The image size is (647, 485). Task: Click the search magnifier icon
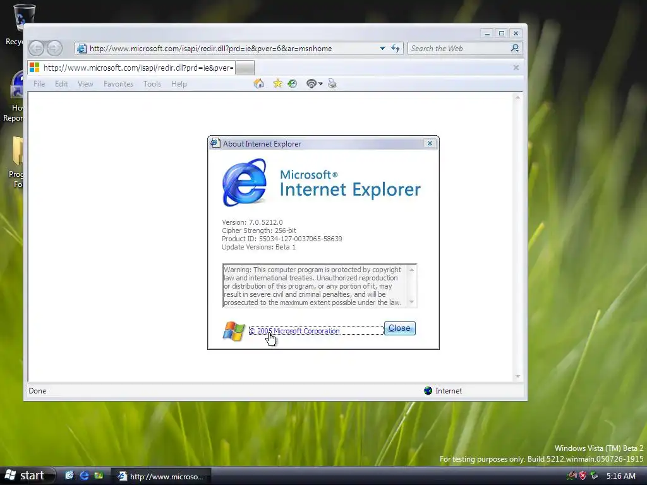[514, 48]
